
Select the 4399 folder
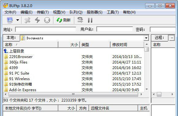(x=14, y=68)
